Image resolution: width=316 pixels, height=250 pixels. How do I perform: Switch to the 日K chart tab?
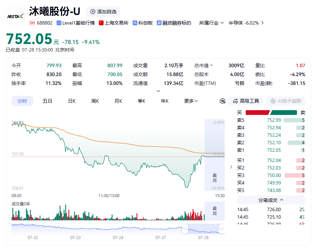tap(72, 101)
